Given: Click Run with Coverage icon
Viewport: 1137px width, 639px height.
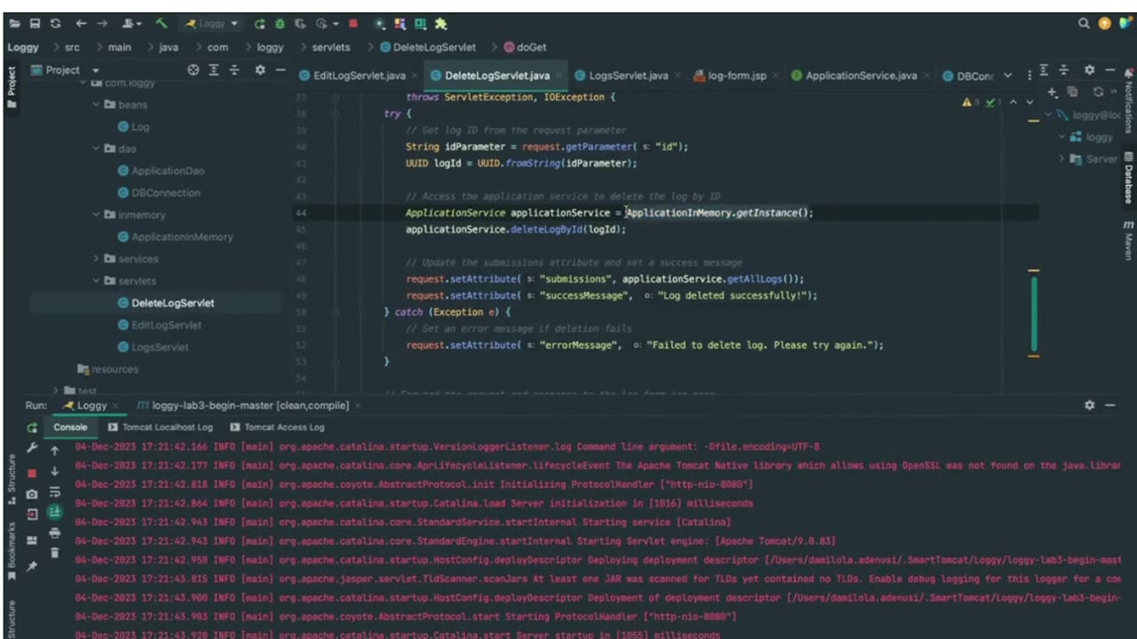Looking at the screenshot, I should pos(301,24).
